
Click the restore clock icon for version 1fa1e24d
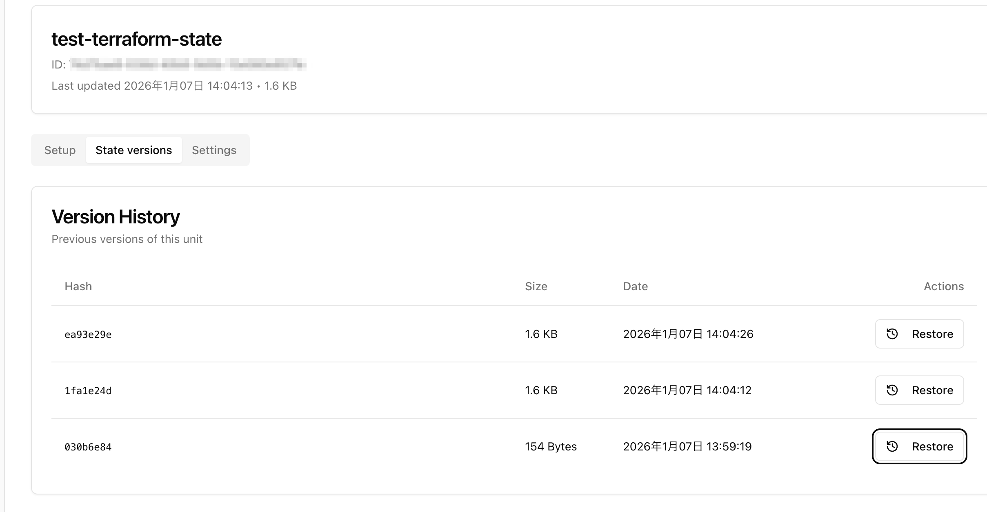tap(892, 390)
